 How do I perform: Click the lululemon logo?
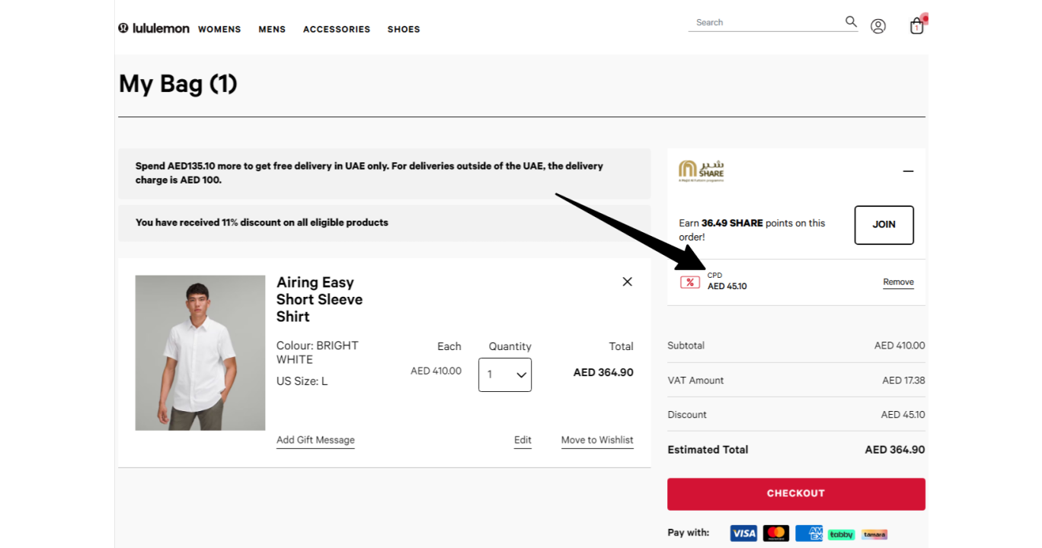click(154, 28)
